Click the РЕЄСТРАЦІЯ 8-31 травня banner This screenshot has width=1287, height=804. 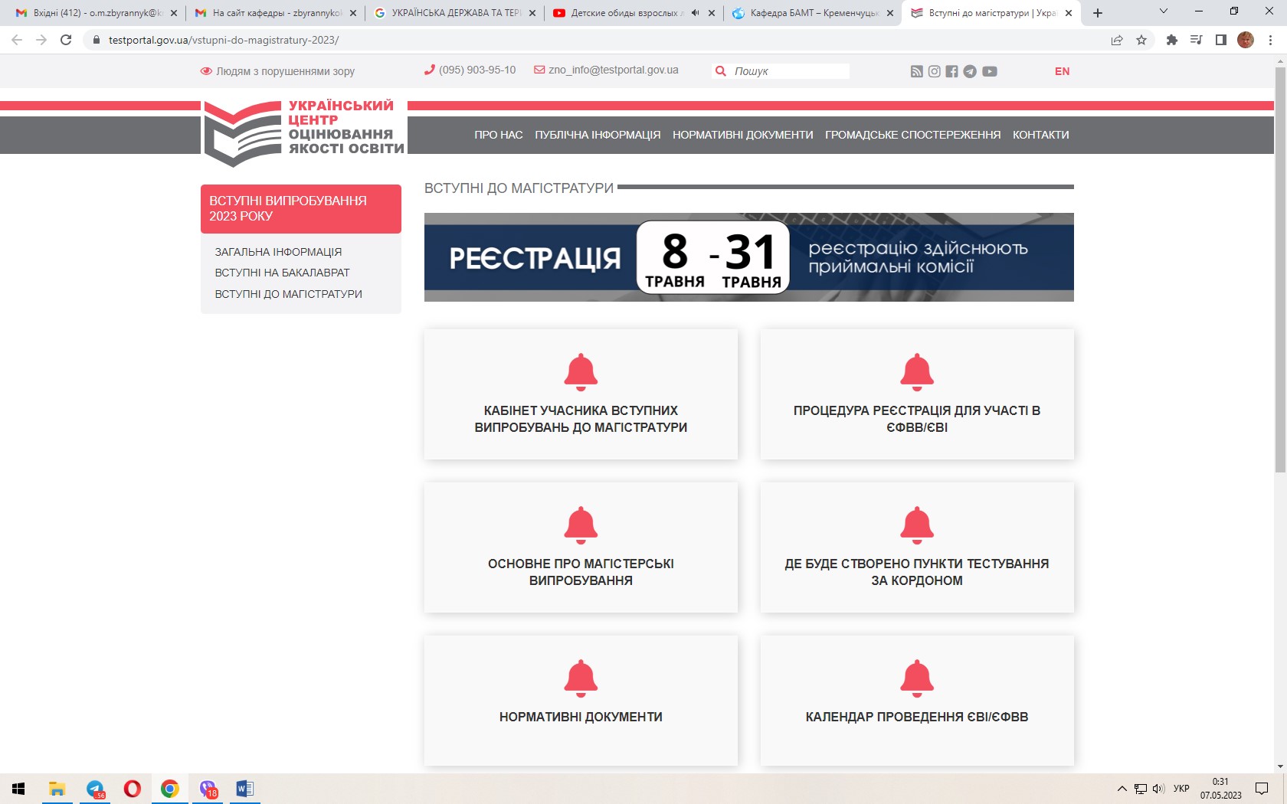point(749,257)
